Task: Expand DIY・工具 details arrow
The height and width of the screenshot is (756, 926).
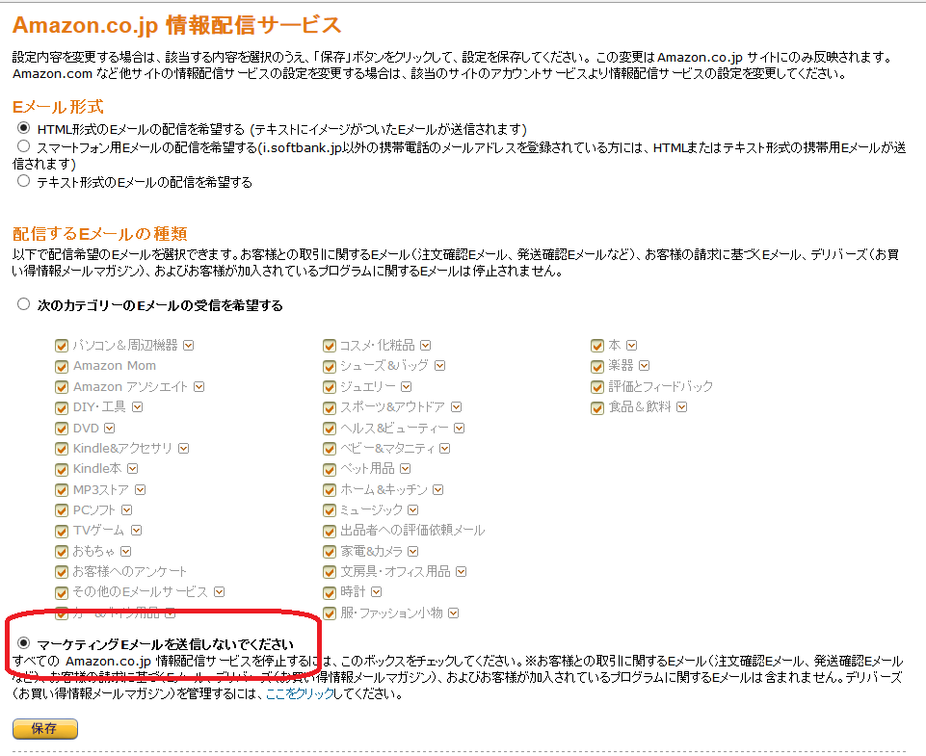Action: click(x=138, y=406)
